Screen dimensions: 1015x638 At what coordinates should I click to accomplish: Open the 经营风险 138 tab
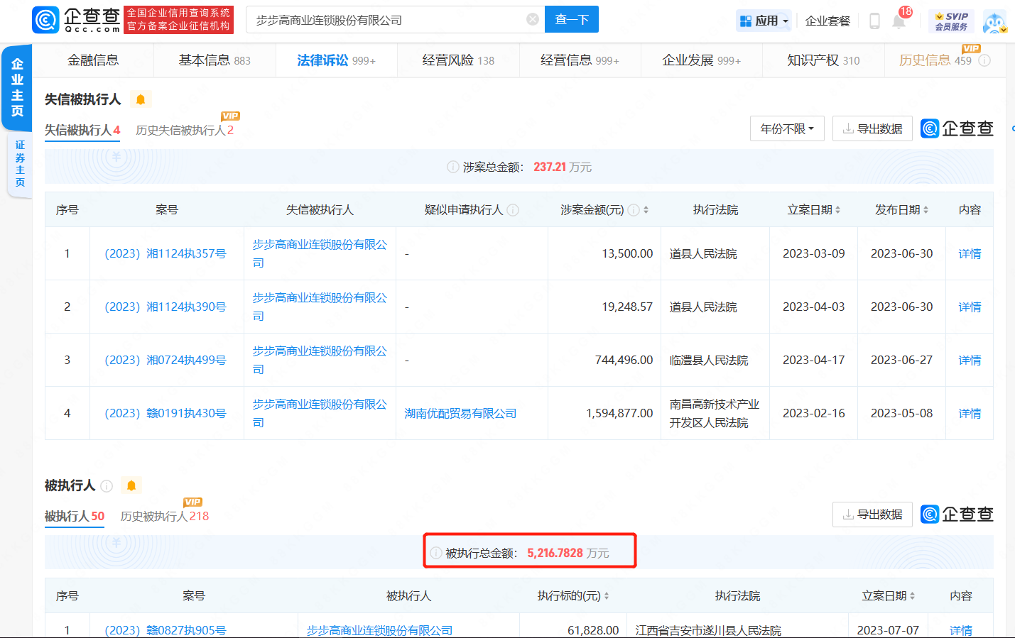pyautogui.click(x=458, y=60)
